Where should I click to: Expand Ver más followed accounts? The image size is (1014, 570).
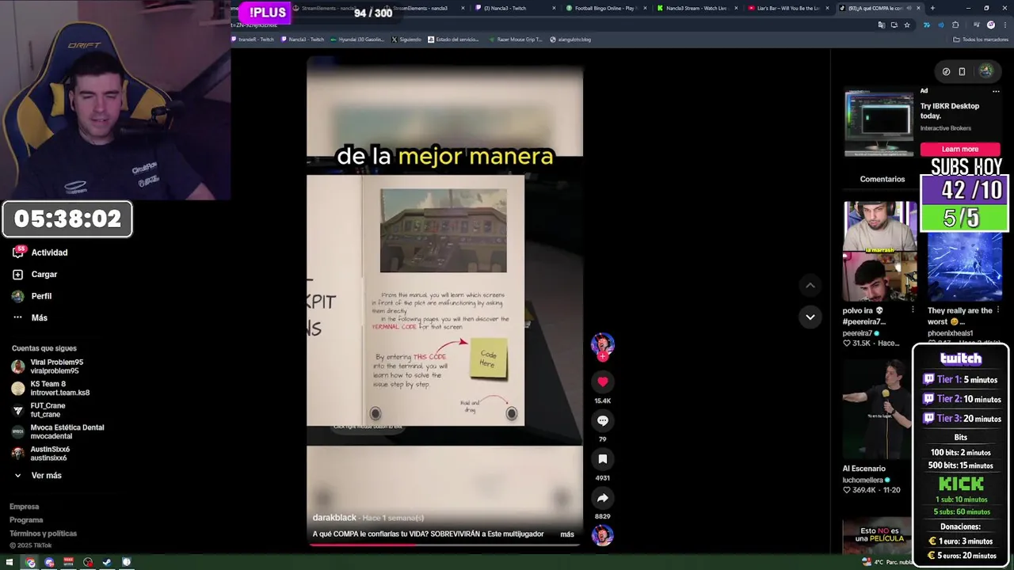tap(38, 476)
